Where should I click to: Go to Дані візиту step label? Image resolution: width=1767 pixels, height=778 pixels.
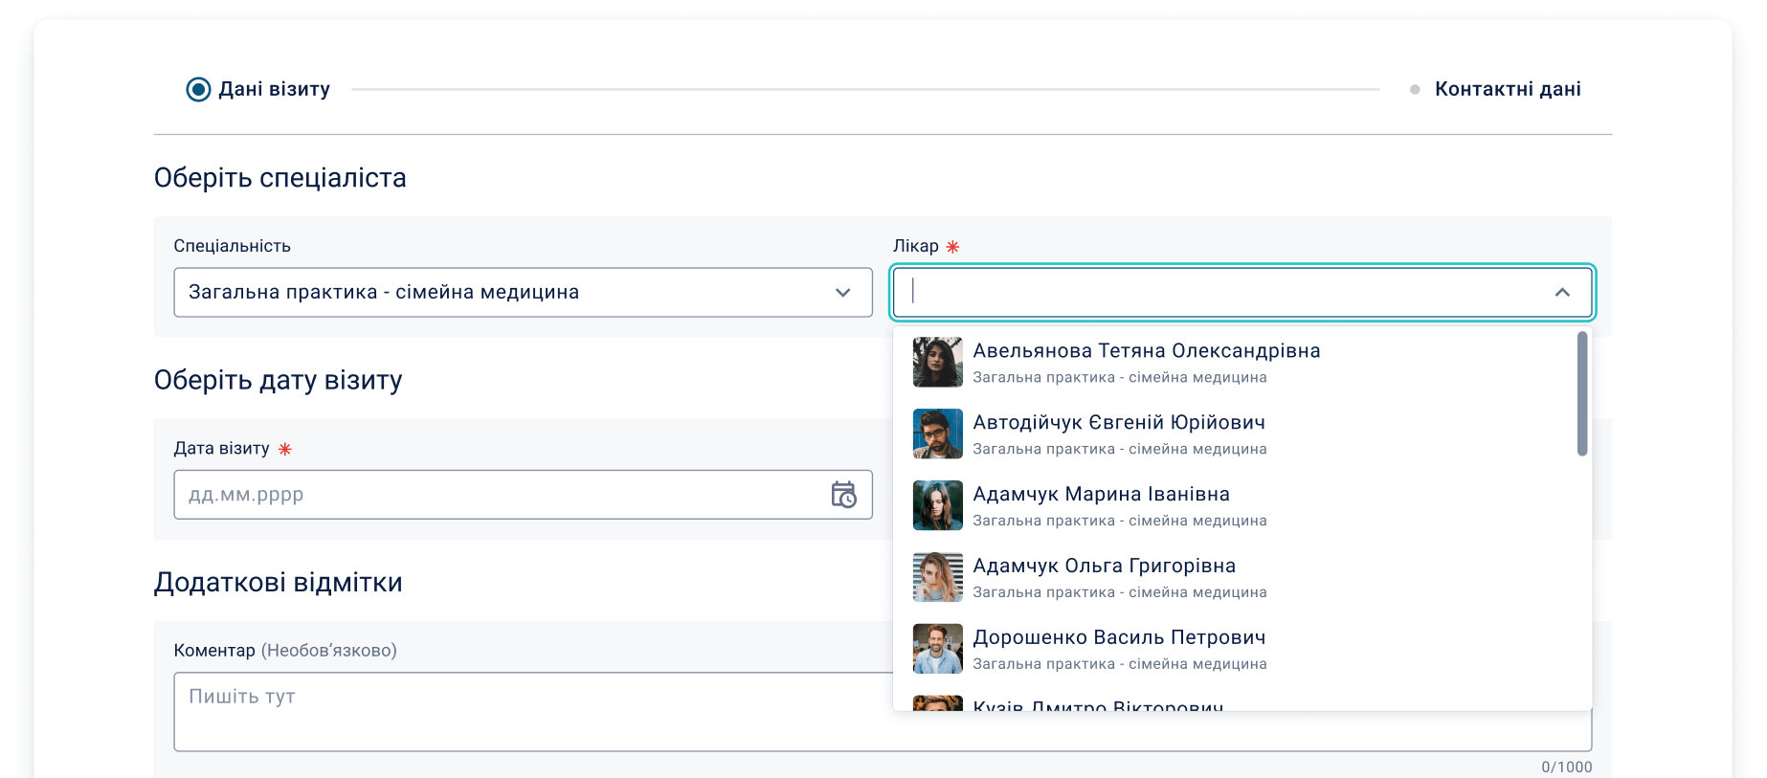(274, 89)
